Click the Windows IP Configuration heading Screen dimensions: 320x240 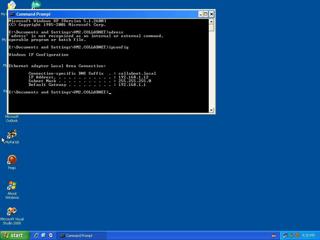(x=38, y=55)
